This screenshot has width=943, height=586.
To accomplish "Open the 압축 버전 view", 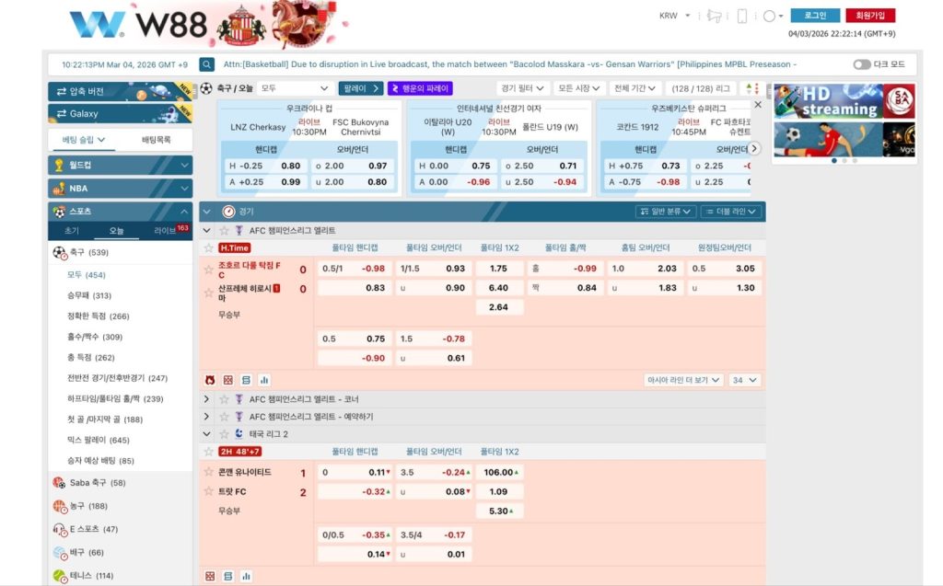I will click(121, 91).
